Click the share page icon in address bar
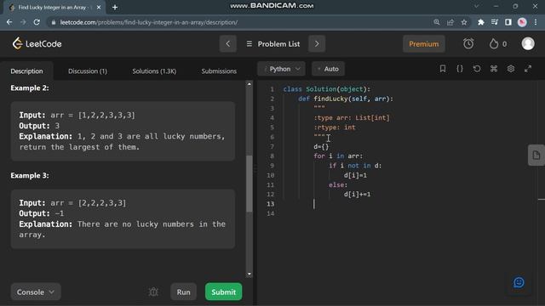 (450, 22)
